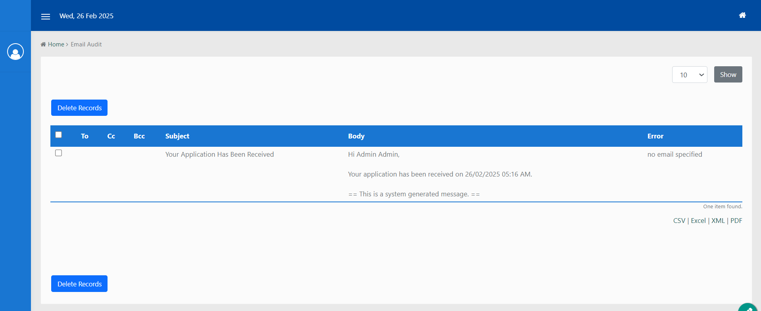Click the 'no email specified' error cell
Viewport: 761px width, 311px height.
[675, 154]
